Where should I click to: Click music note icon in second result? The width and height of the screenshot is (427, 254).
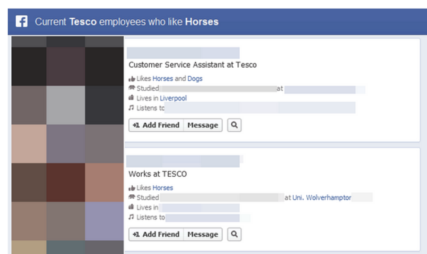[131, 217]
